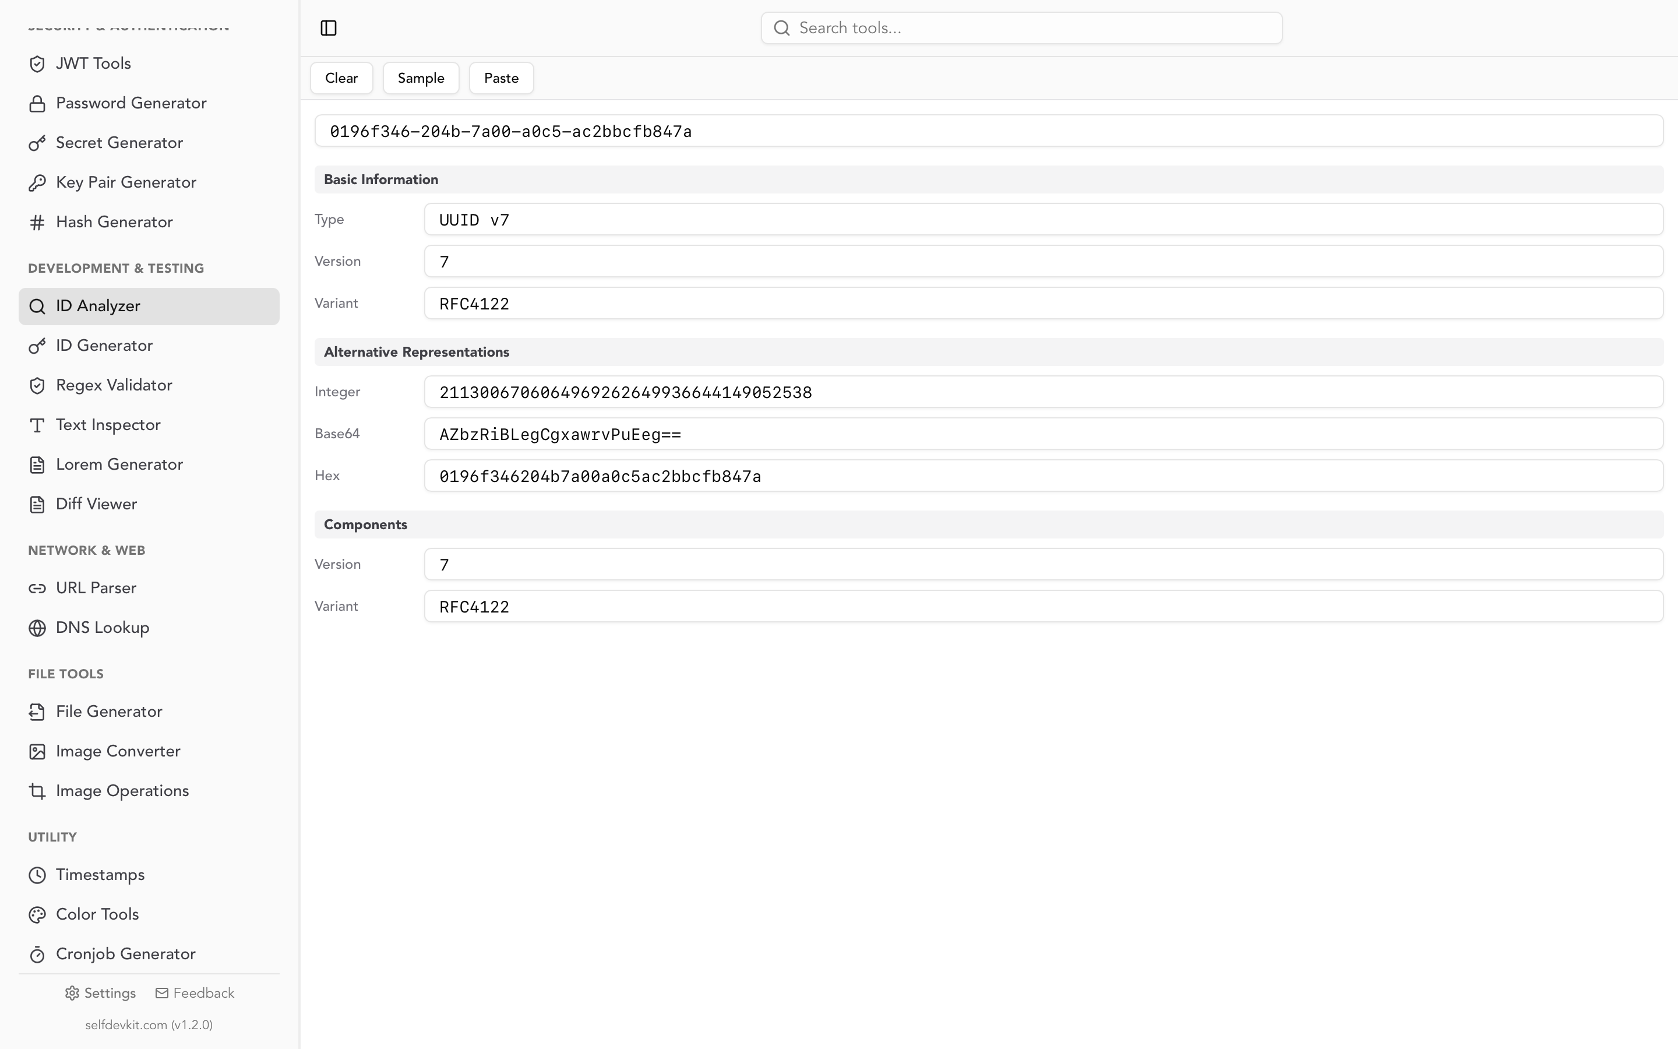Click the URL Parser link icon
The width and height of the screenshot is (1678, 1049).
[x=37, y=587]
